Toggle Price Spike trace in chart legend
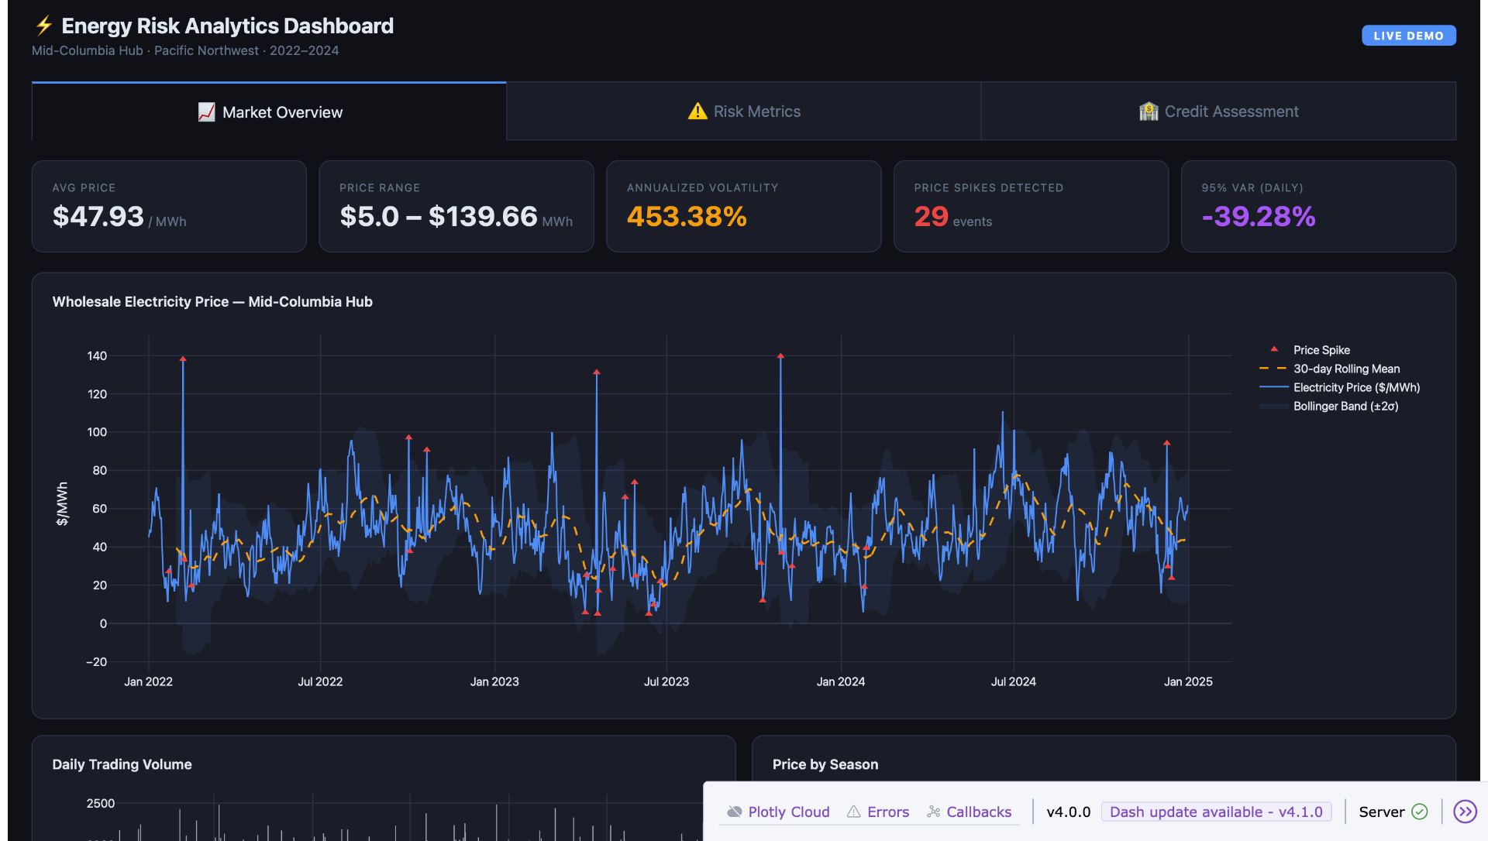Image resolution: width=1488 pixels, height=841 pixels. pos(1321,350)
